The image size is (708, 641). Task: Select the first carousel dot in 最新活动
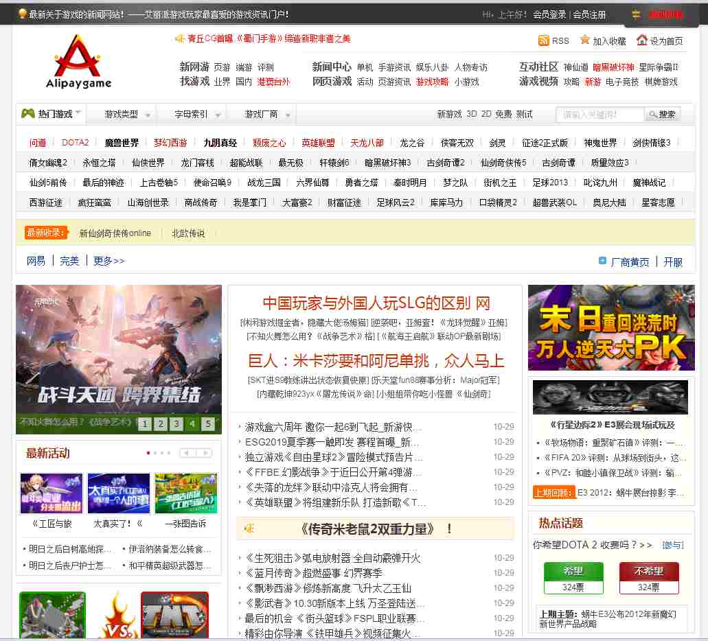point(148,453)
